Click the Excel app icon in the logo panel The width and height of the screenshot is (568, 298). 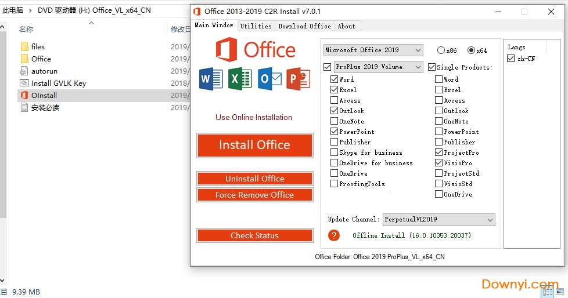tap(239, 79)
